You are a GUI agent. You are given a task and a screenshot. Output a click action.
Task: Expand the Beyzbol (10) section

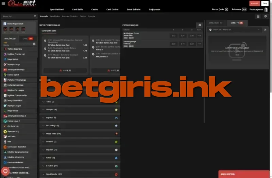pos(80,150)
